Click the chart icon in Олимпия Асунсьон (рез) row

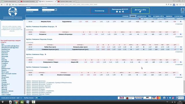(181, 49)
